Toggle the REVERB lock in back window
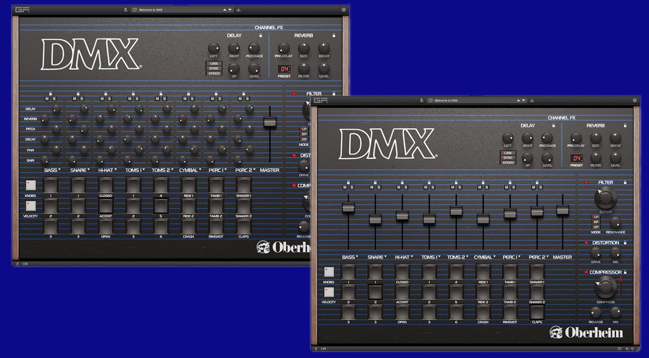Screen dimensions: 649x358 334,35
